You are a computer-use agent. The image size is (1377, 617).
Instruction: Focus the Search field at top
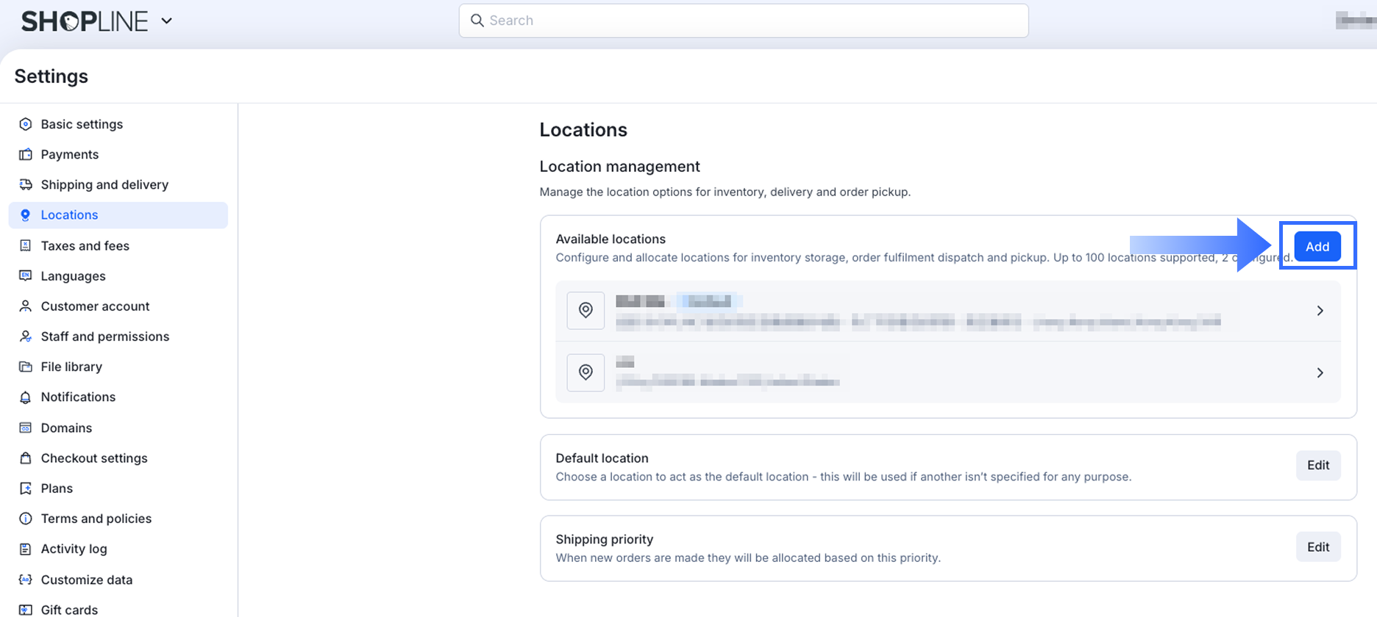[x=743, y=21]
